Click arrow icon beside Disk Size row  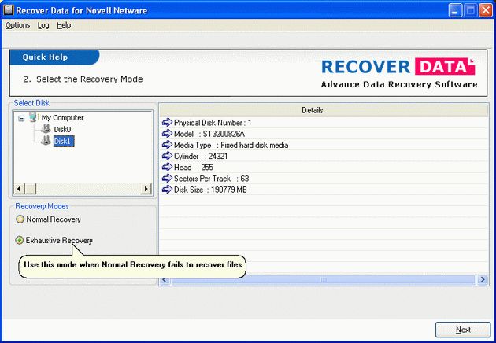pos(167,190)
